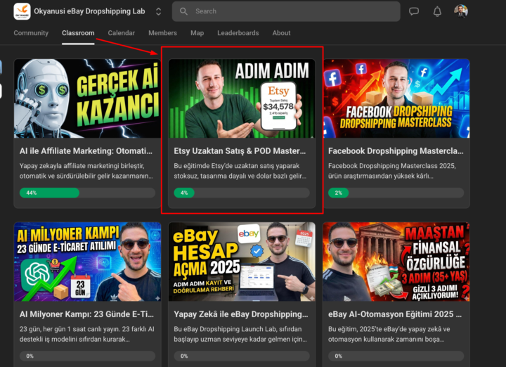
Task: Click title 'Etsy Uzaktan Satış & POD Master...'
Action: [240, 151]
